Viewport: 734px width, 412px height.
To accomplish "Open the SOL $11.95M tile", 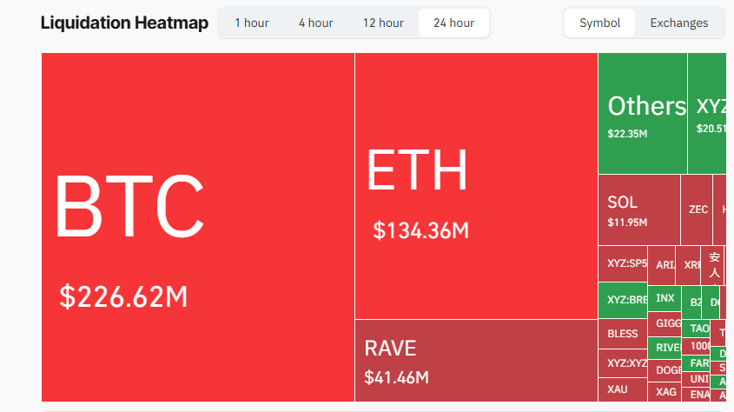I will (638, 209).
